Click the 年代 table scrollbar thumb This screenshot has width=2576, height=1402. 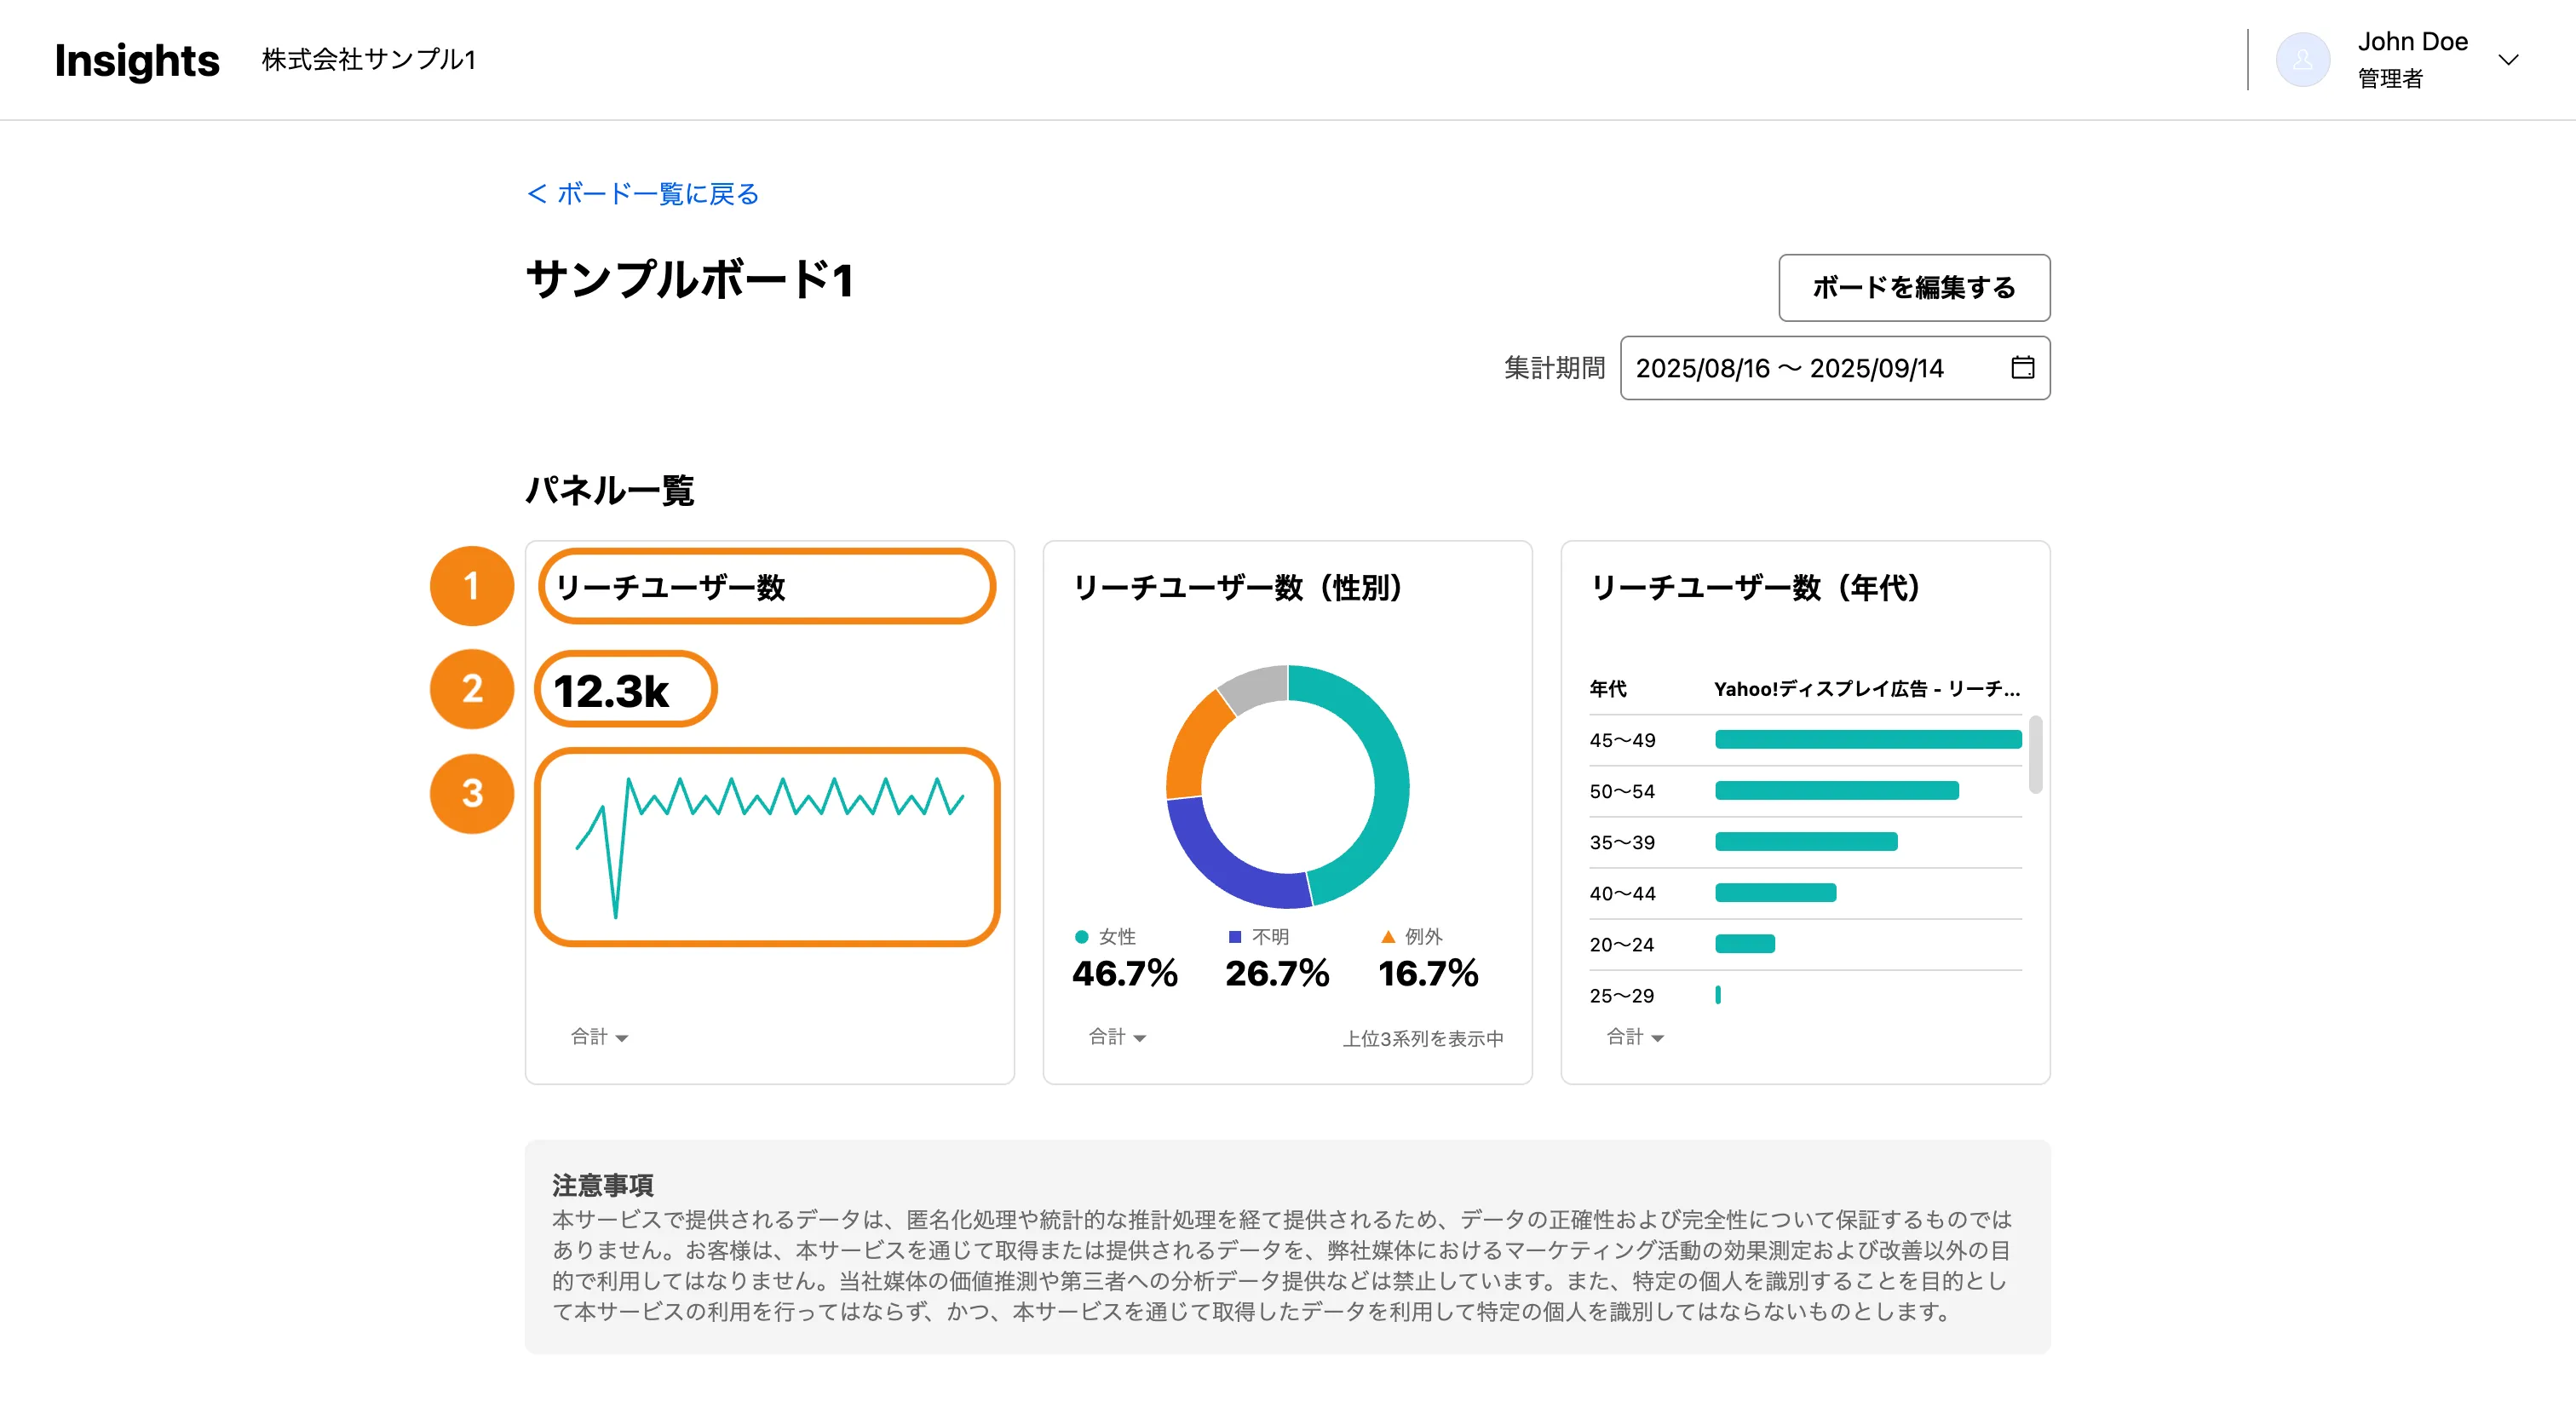pos(2035,754)
